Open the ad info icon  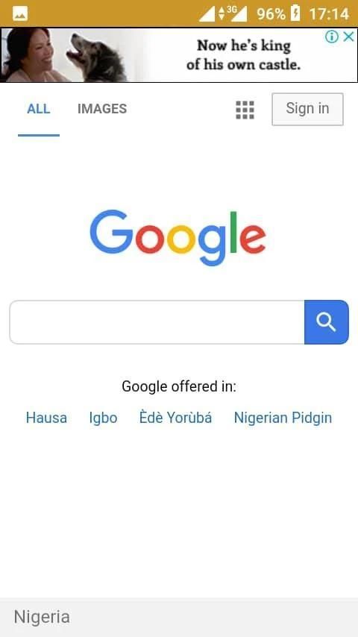point(332,37)
